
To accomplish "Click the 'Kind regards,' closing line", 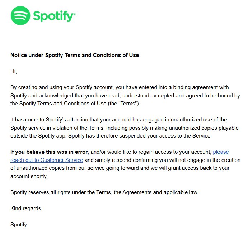I will [x=27, y=208].
